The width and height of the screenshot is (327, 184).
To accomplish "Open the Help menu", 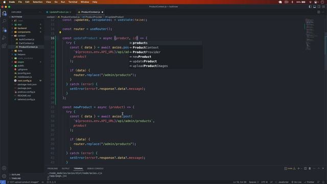I will tap(95, 2).
